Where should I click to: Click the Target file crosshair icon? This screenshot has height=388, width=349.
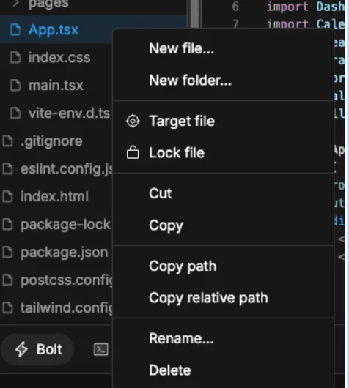coord(133,121)
